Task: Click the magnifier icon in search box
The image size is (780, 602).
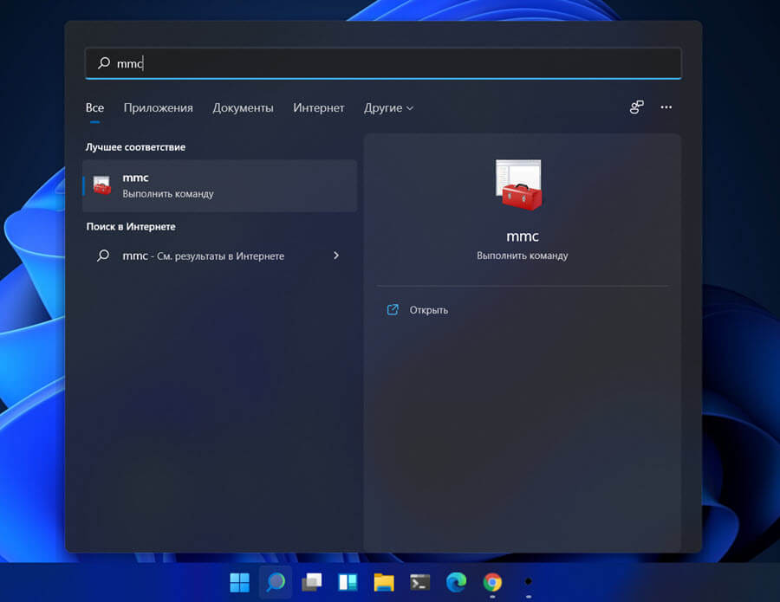Action: point(103,62)
